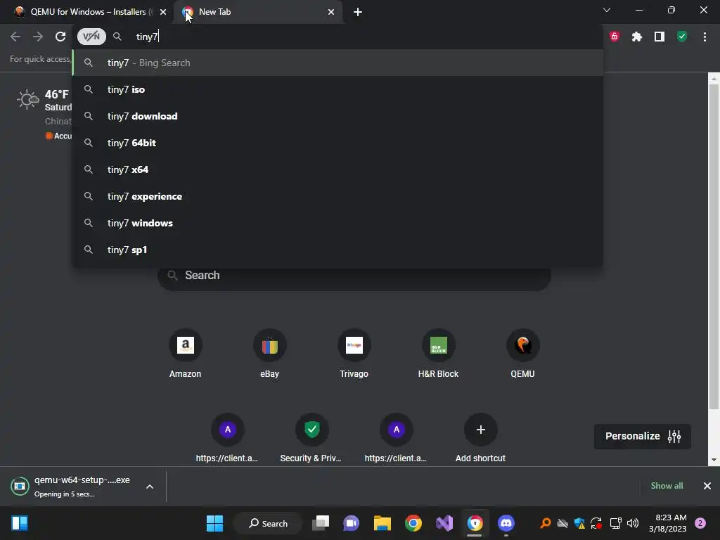This screenshot has width=720, height=540.
Task: Click the taskbar Search box
Action: 268,523
